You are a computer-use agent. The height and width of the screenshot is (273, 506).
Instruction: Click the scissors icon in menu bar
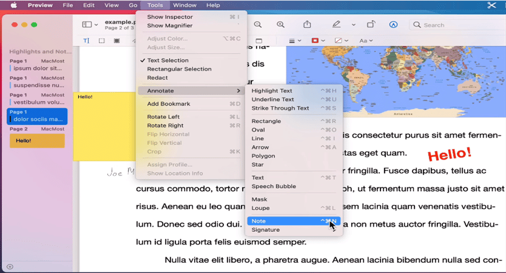point(491,5)
